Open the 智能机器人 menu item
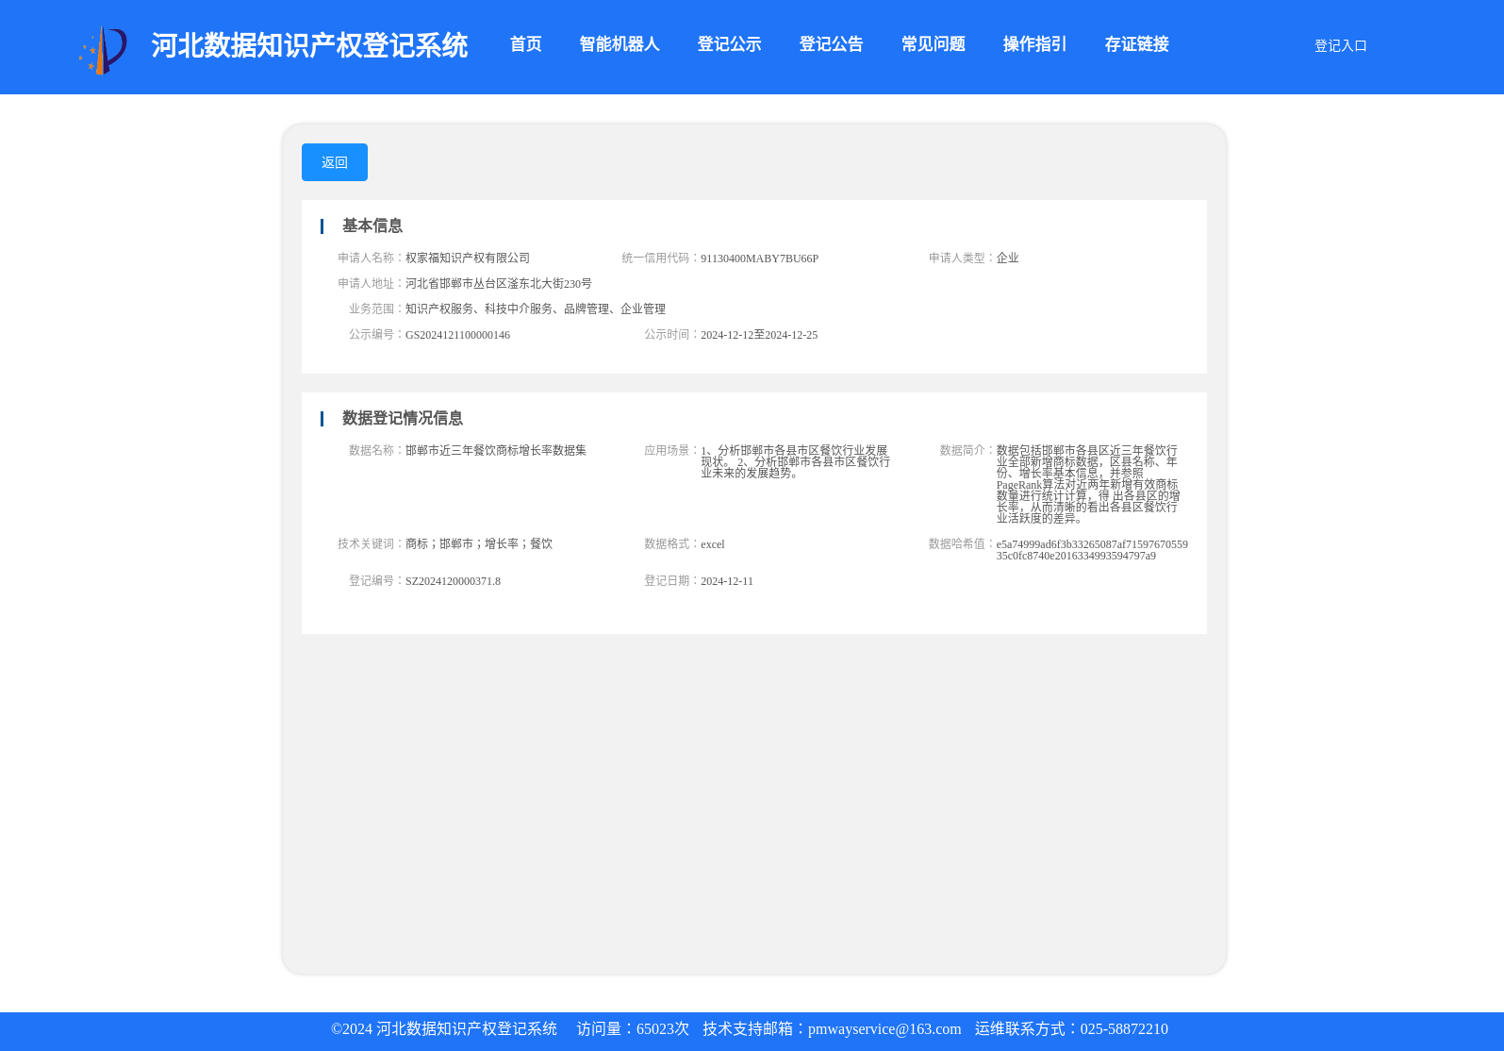1504x1051 pixels. pos(620,44)
